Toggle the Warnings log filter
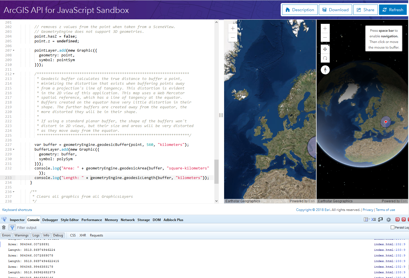409x278 pixels. pyautogui.click(x=22, y=235)
